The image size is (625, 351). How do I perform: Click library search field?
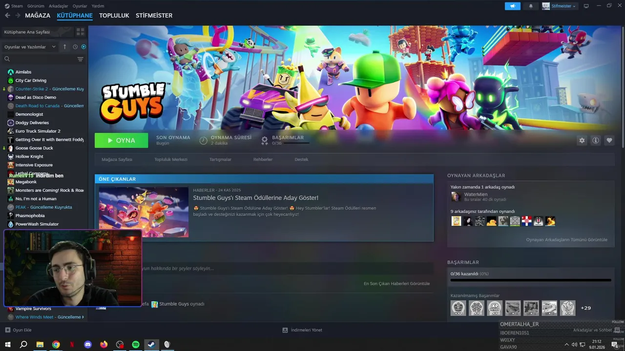click(40, 59)
